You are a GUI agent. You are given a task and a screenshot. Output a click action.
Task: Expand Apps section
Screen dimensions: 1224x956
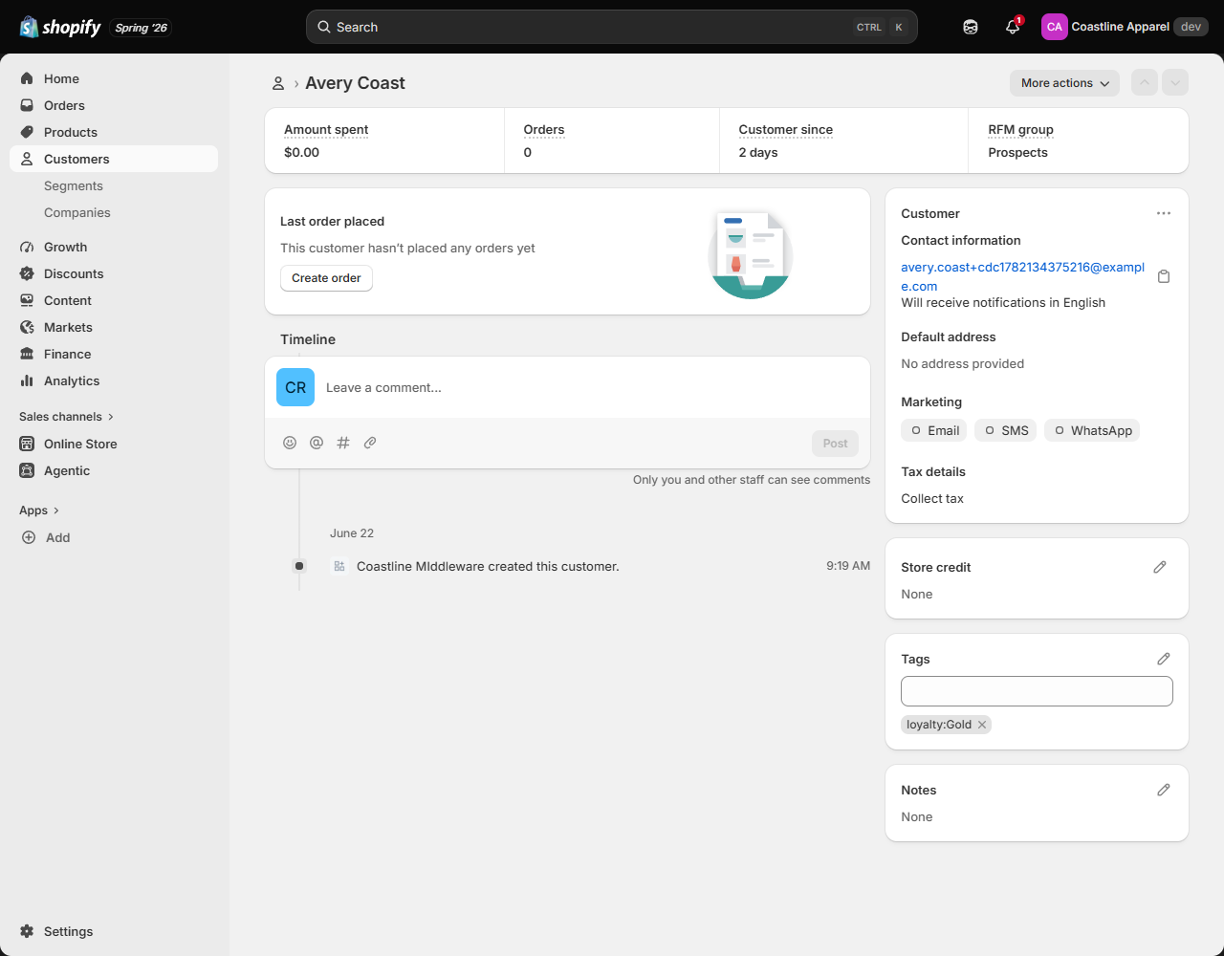39,511
